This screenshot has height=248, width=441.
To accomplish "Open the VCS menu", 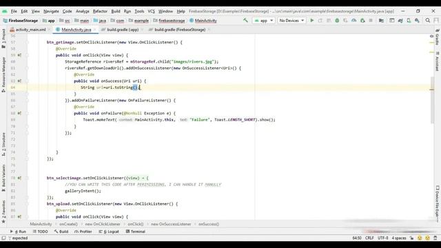I will [x=152, y=11].
